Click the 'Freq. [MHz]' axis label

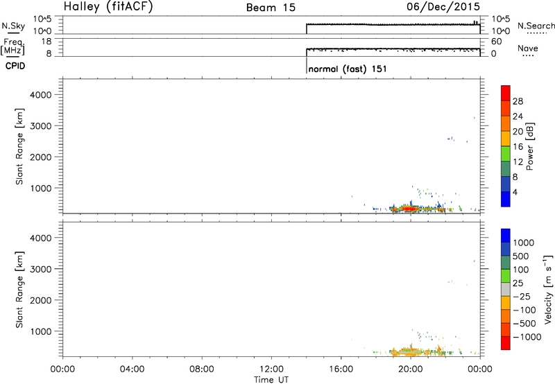click(x=12, y=46)
